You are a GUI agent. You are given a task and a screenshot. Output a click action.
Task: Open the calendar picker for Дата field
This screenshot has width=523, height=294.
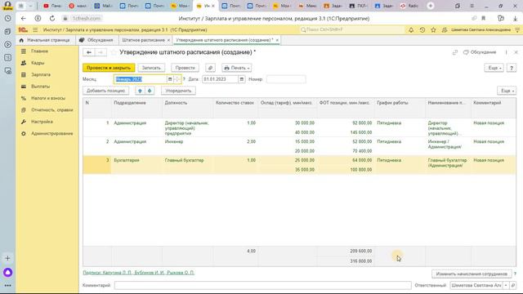(x=242, y=79)
